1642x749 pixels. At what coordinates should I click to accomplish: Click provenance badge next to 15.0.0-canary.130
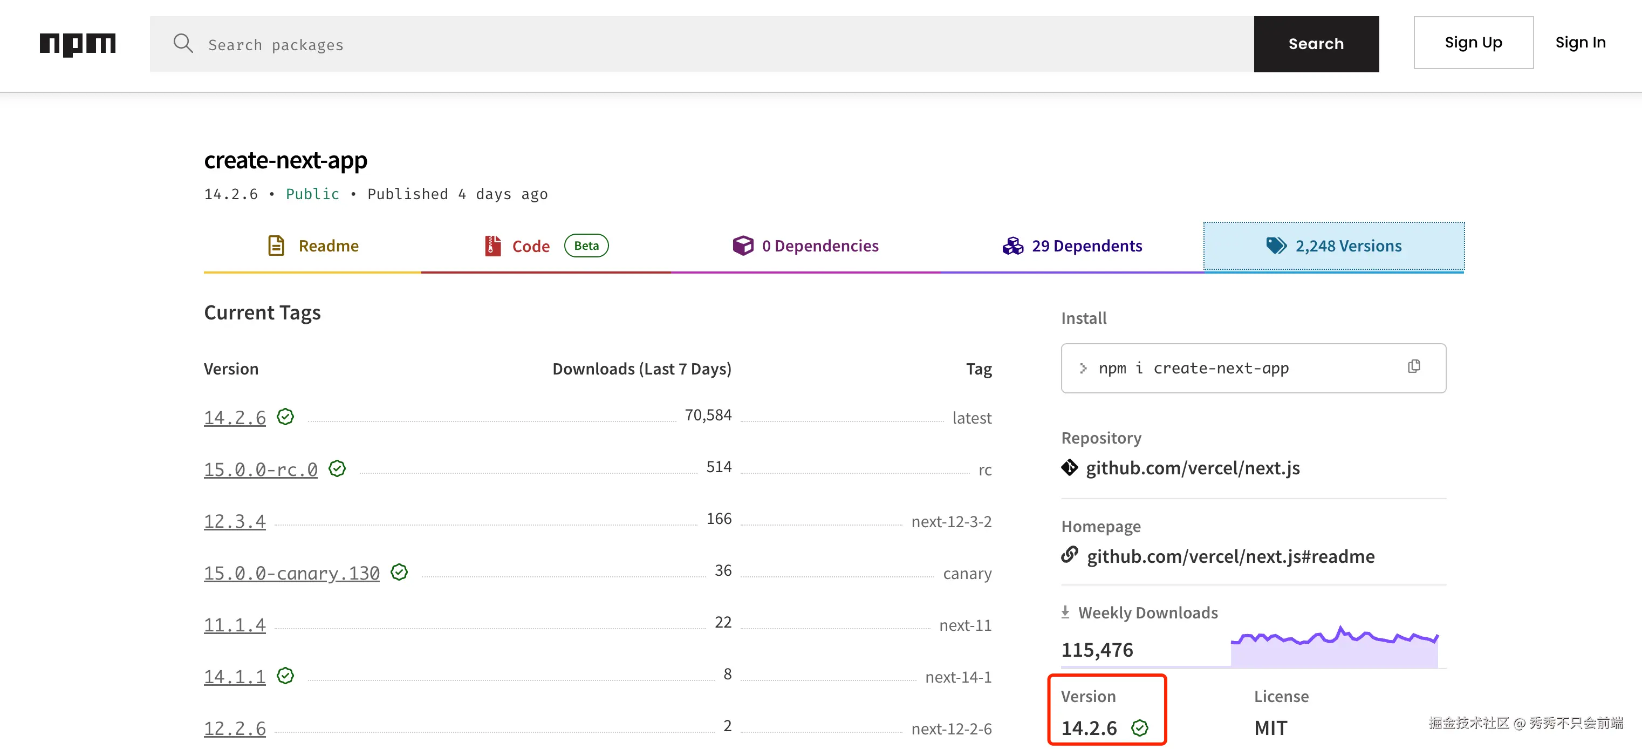point(399,572)
